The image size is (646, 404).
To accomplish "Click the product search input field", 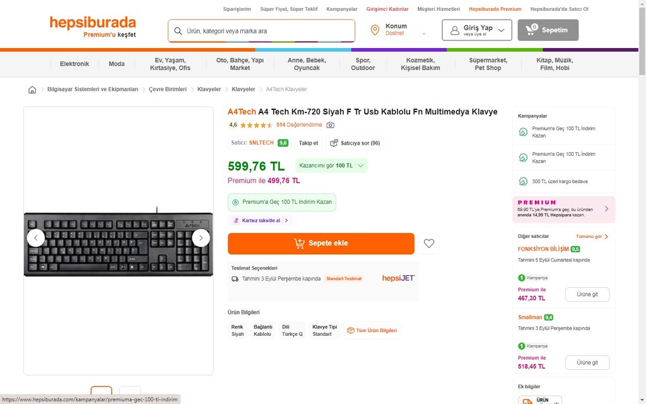I will tap(262, 31).
